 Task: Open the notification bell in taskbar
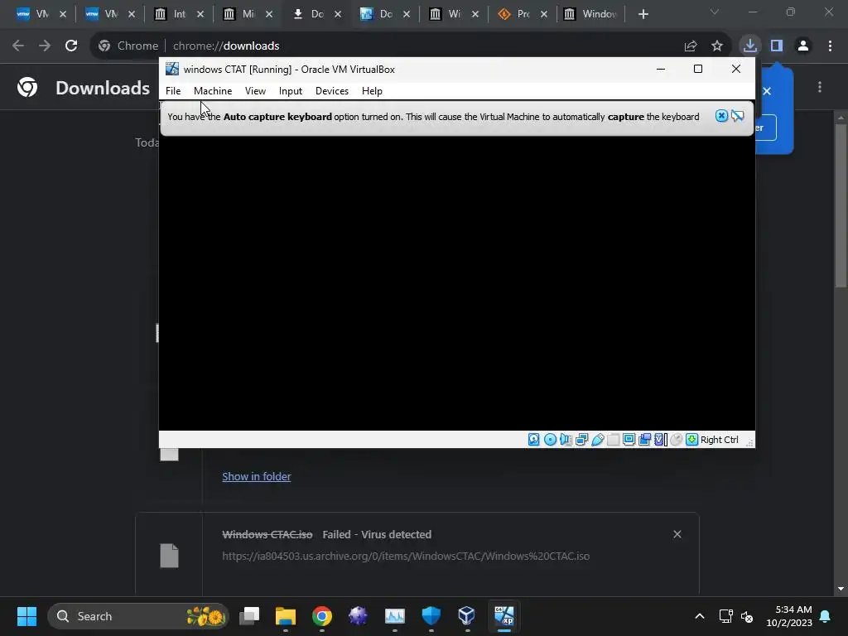tap(826, 616)
